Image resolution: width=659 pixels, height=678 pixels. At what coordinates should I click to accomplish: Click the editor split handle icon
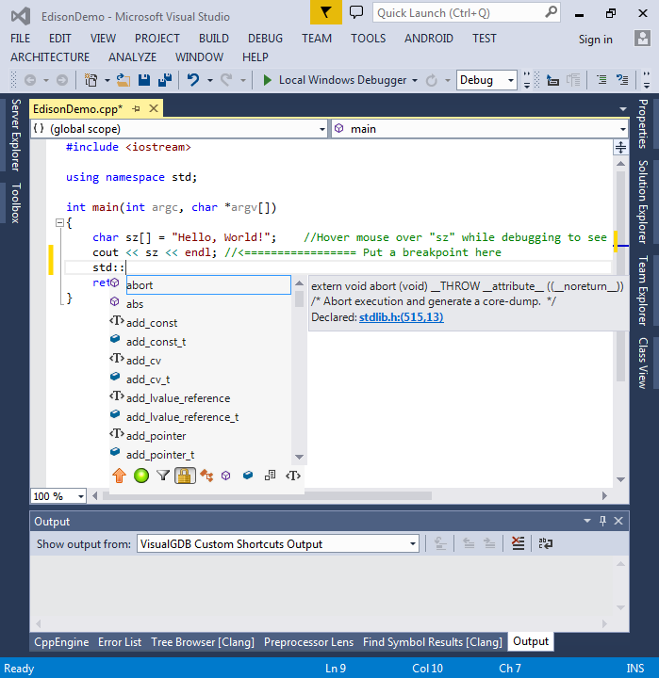tap(620, 148)
